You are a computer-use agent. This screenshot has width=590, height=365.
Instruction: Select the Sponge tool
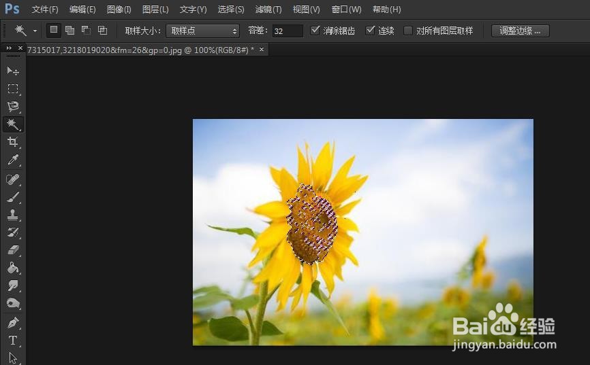(x=13, y=303)
